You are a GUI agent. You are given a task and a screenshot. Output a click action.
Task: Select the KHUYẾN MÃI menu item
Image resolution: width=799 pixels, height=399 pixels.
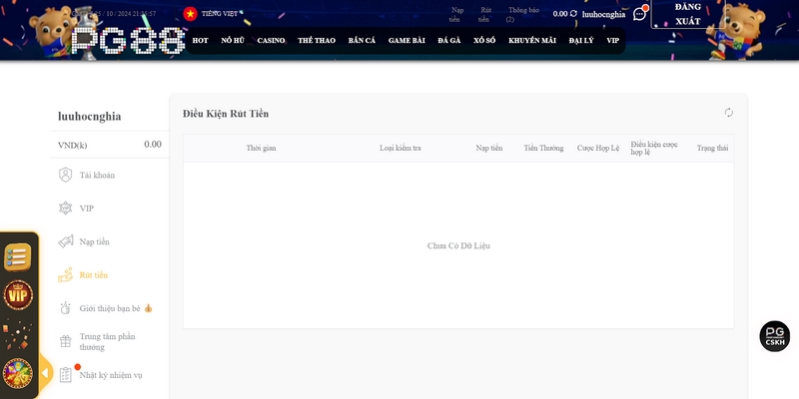(x=530, y=40)
